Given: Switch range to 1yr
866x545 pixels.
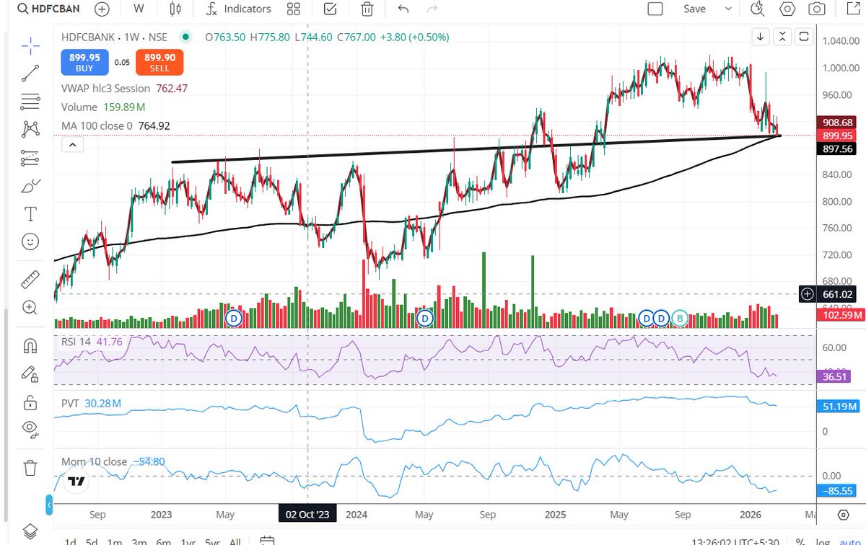Looking at the screenshot, I should [x=188, y=541].
